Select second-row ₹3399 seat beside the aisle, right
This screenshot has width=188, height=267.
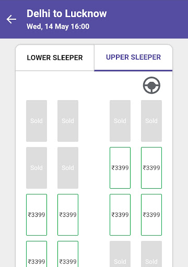[x=120, y=168]
